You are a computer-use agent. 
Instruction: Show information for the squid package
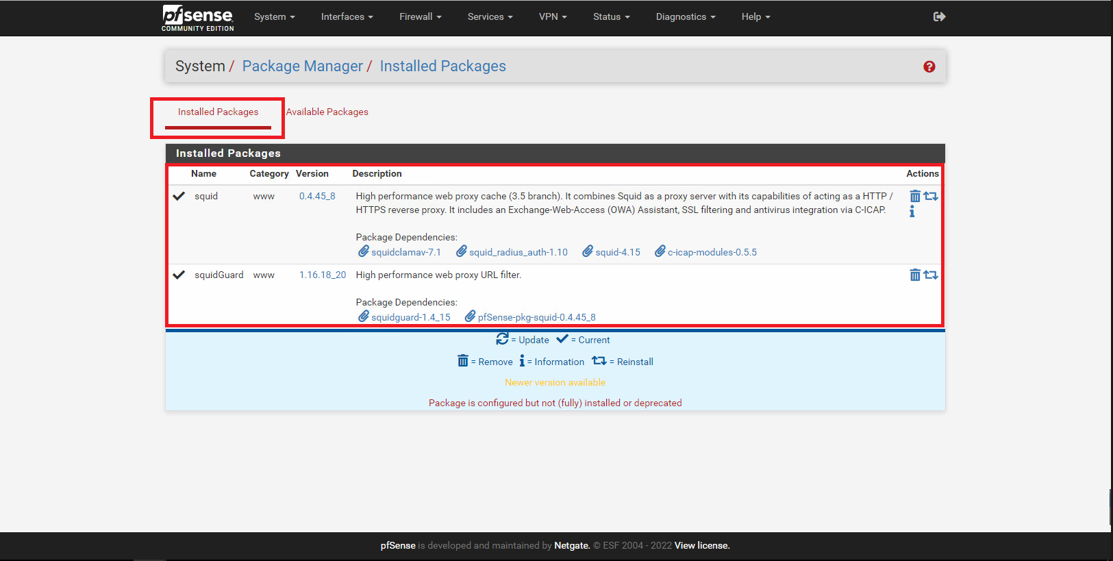click(912, 212)
